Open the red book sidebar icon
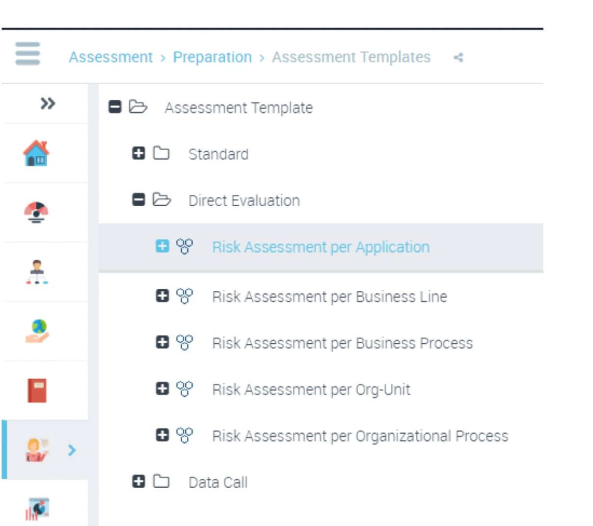 37,390
